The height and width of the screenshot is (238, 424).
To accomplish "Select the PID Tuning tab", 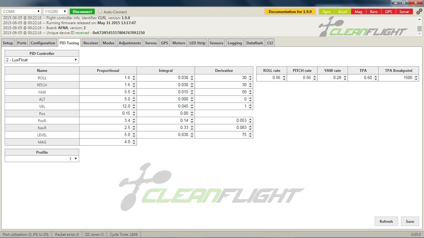I will (69, 43).
